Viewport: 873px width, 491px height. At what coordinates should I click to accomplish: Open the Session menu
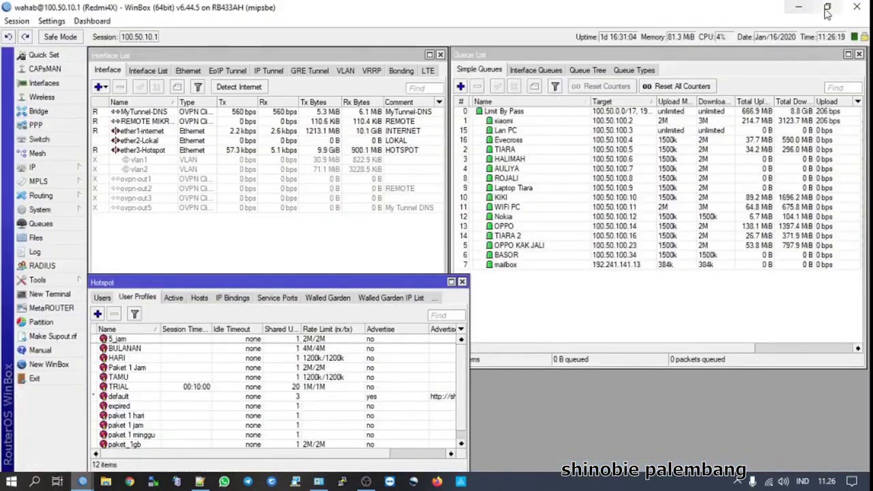pyautogui.click(x=16, y=21)
